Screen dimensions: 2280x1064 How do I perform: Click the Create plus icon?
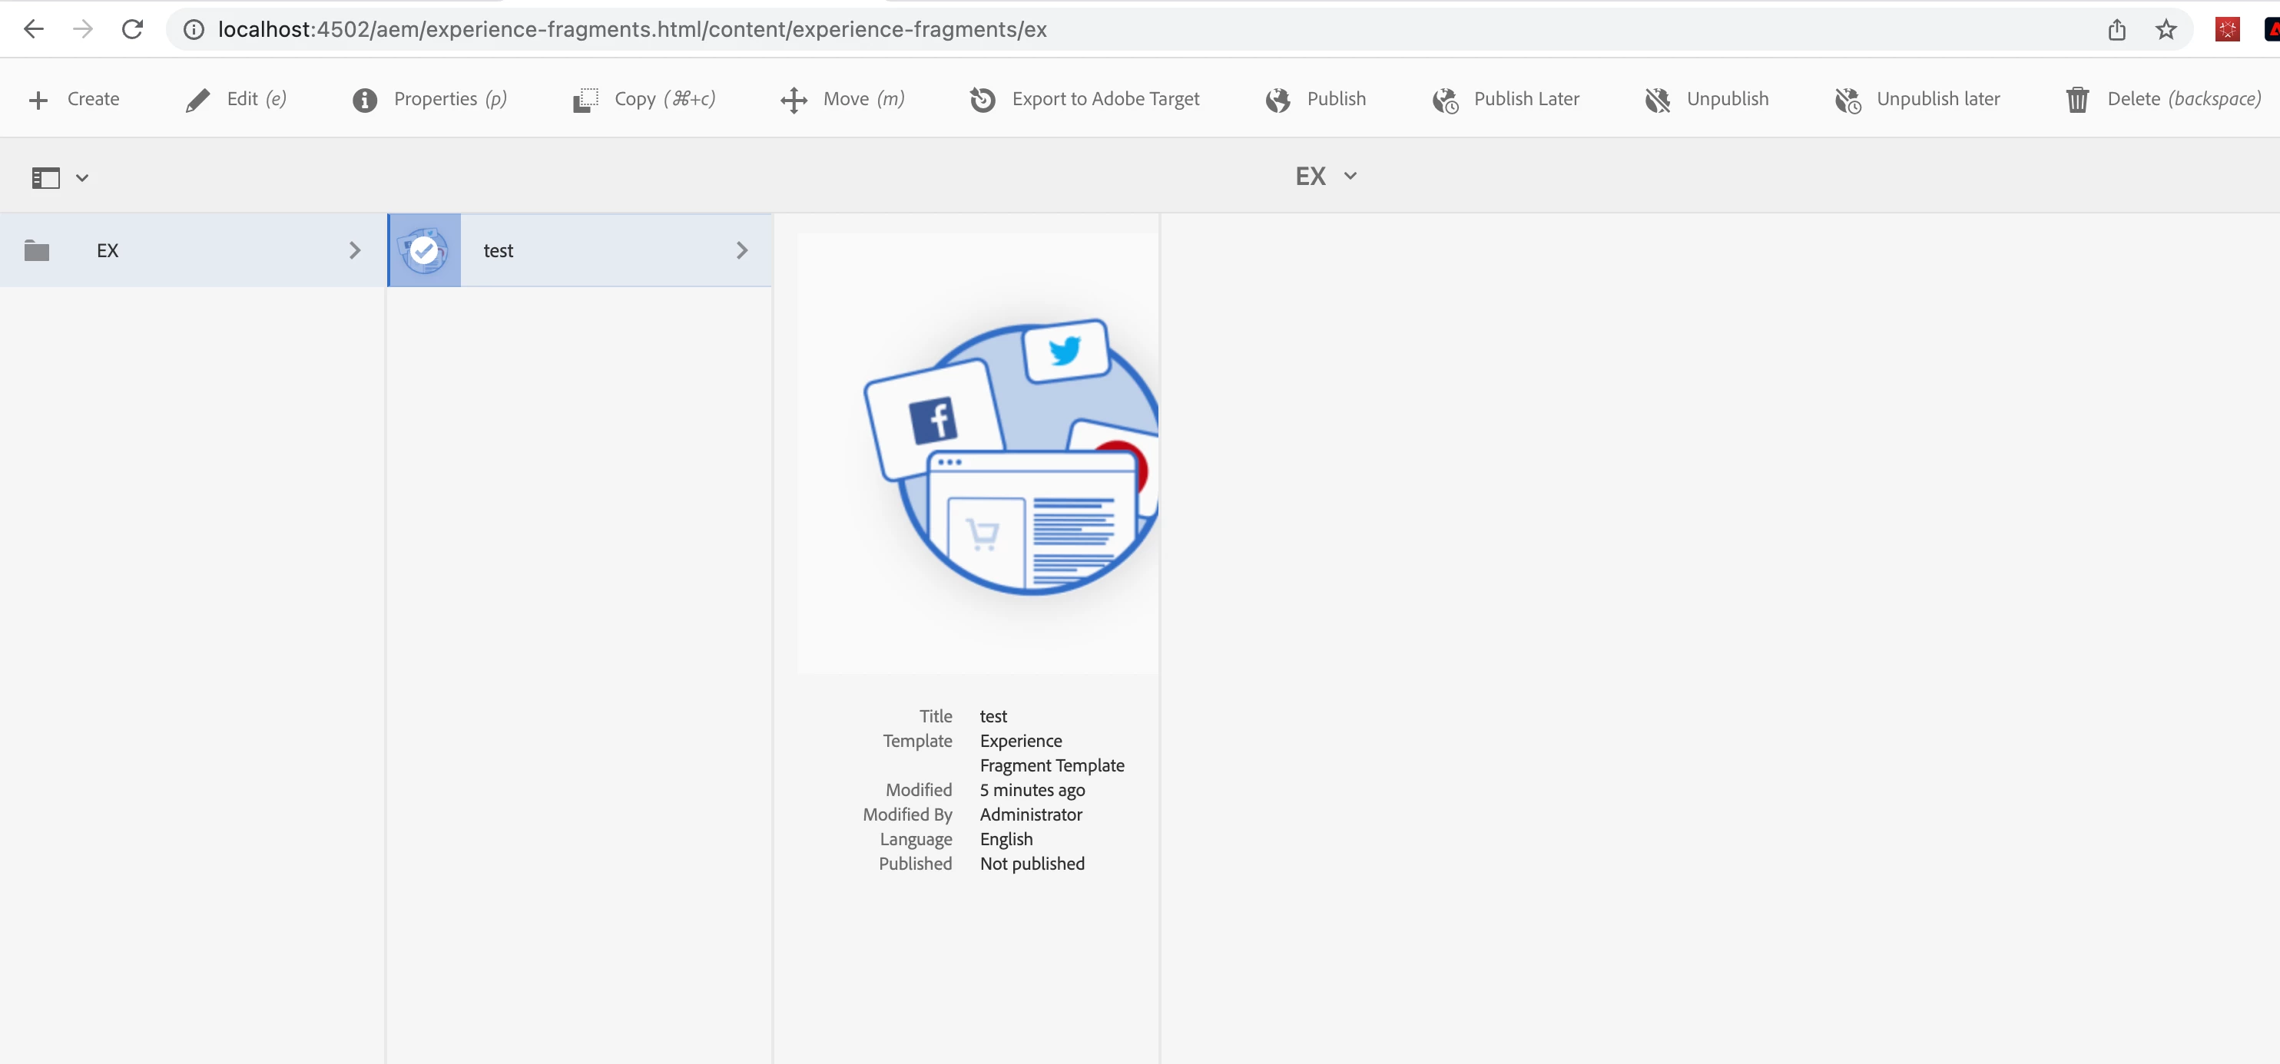pos(38,100)
